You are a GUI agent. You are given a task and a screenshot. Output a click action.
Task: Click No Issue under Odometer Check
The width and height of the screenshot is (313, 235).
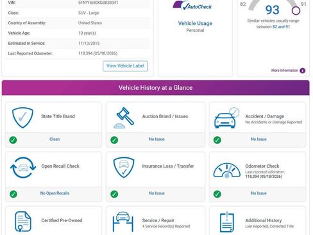click(x=258, y=193)
